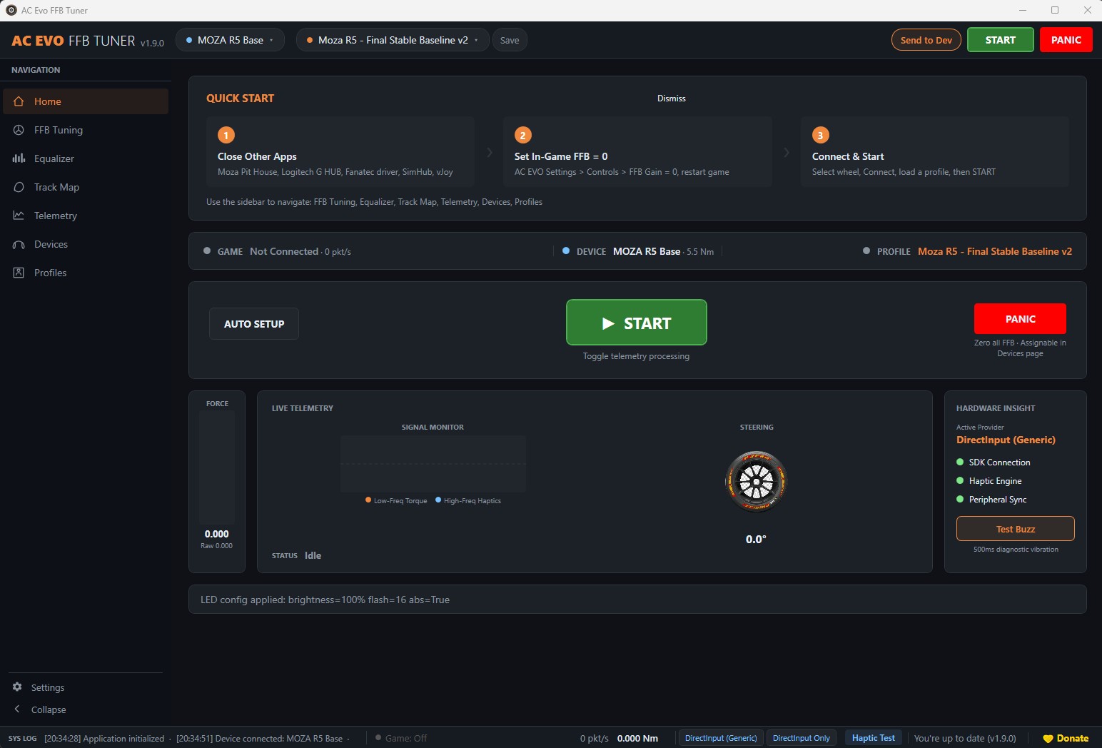The image size is (1102, 748).
Task: Click the orange number 2 step badge
Action: (523, 135)
